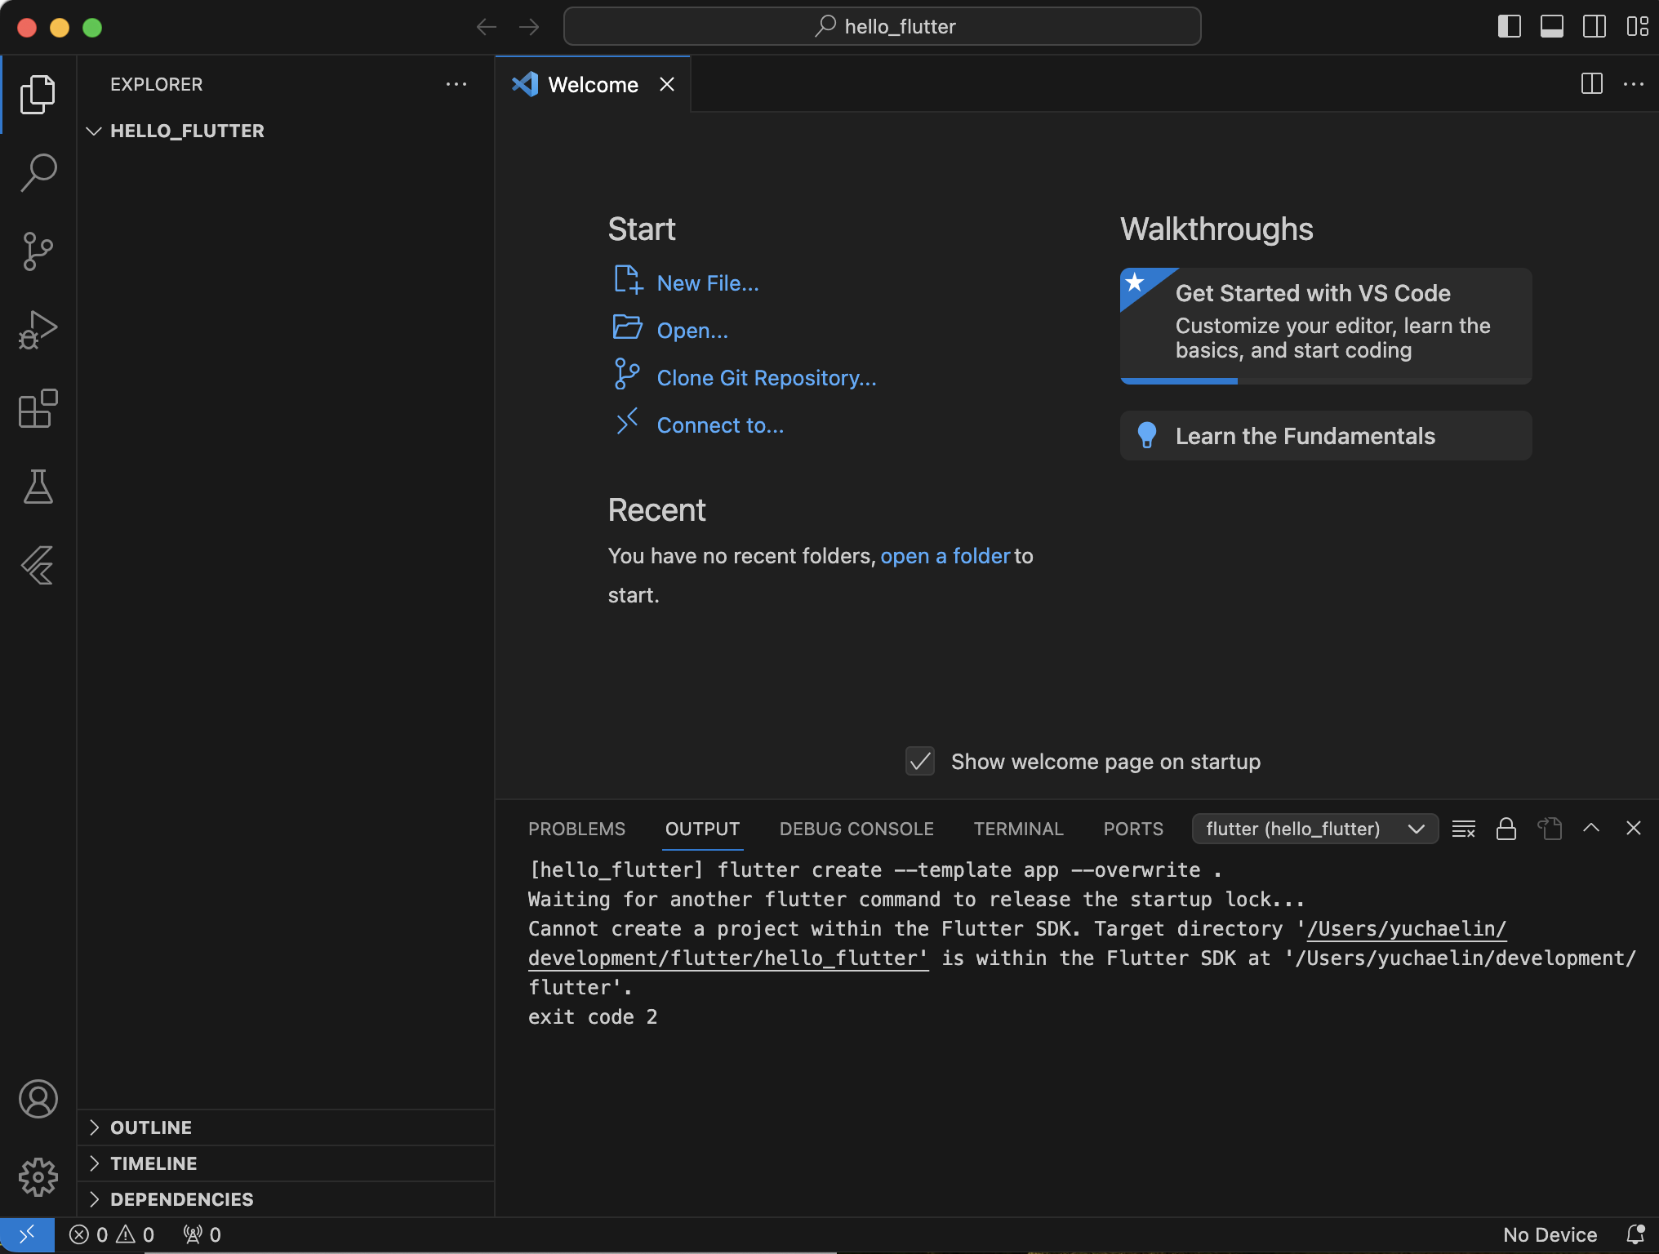Toggle output auto scroll lock

1506,829
